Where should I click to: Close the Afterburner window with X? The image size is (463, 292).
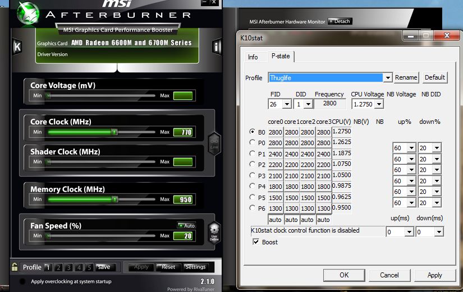pos(214,2)
